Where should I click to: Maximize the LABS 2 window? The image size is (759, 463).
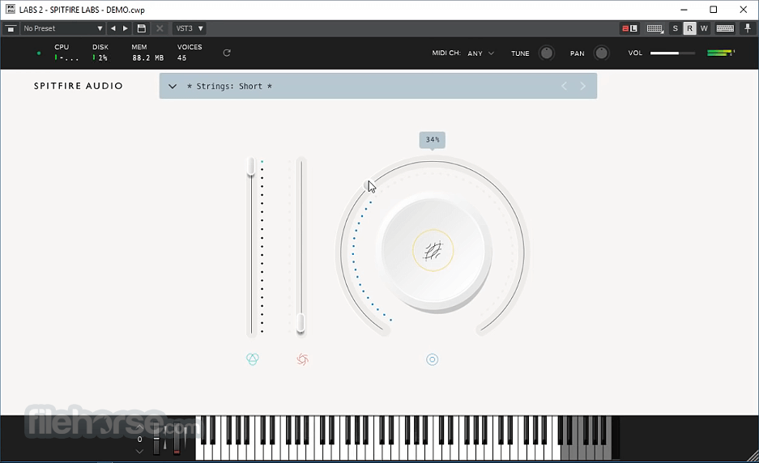tap(714, 10)
